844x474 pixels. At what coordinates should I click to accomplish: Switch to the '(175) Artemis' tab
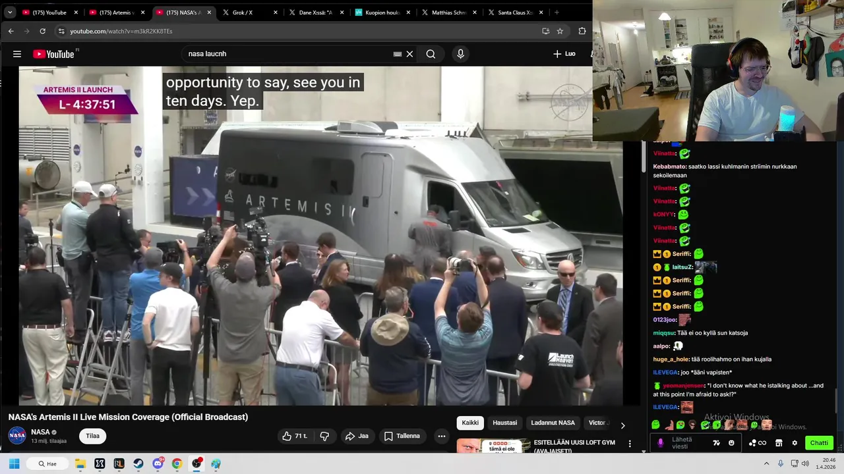116,13
